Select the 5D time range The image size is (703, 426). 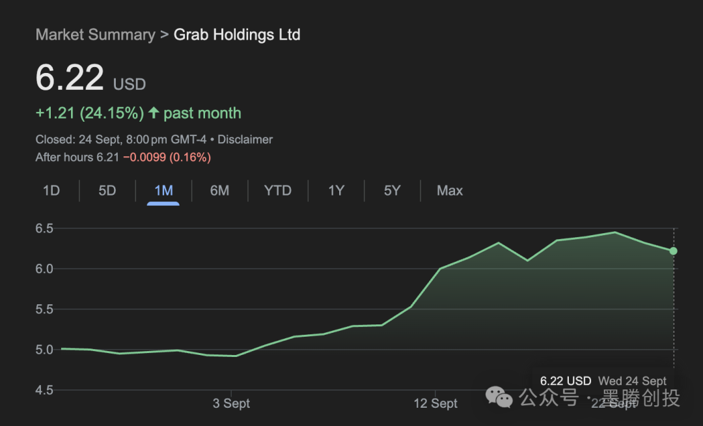[x=107, y=191]
